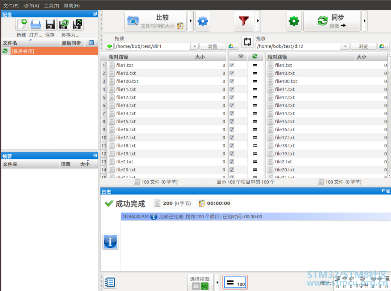Add a folder pair with green plus
The height and width of the screenshot is (291, 391).
click(109, 46)
